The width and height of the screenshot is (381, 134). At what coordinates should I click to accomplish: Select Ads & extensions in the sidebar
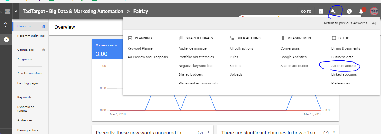pos(30,74)
